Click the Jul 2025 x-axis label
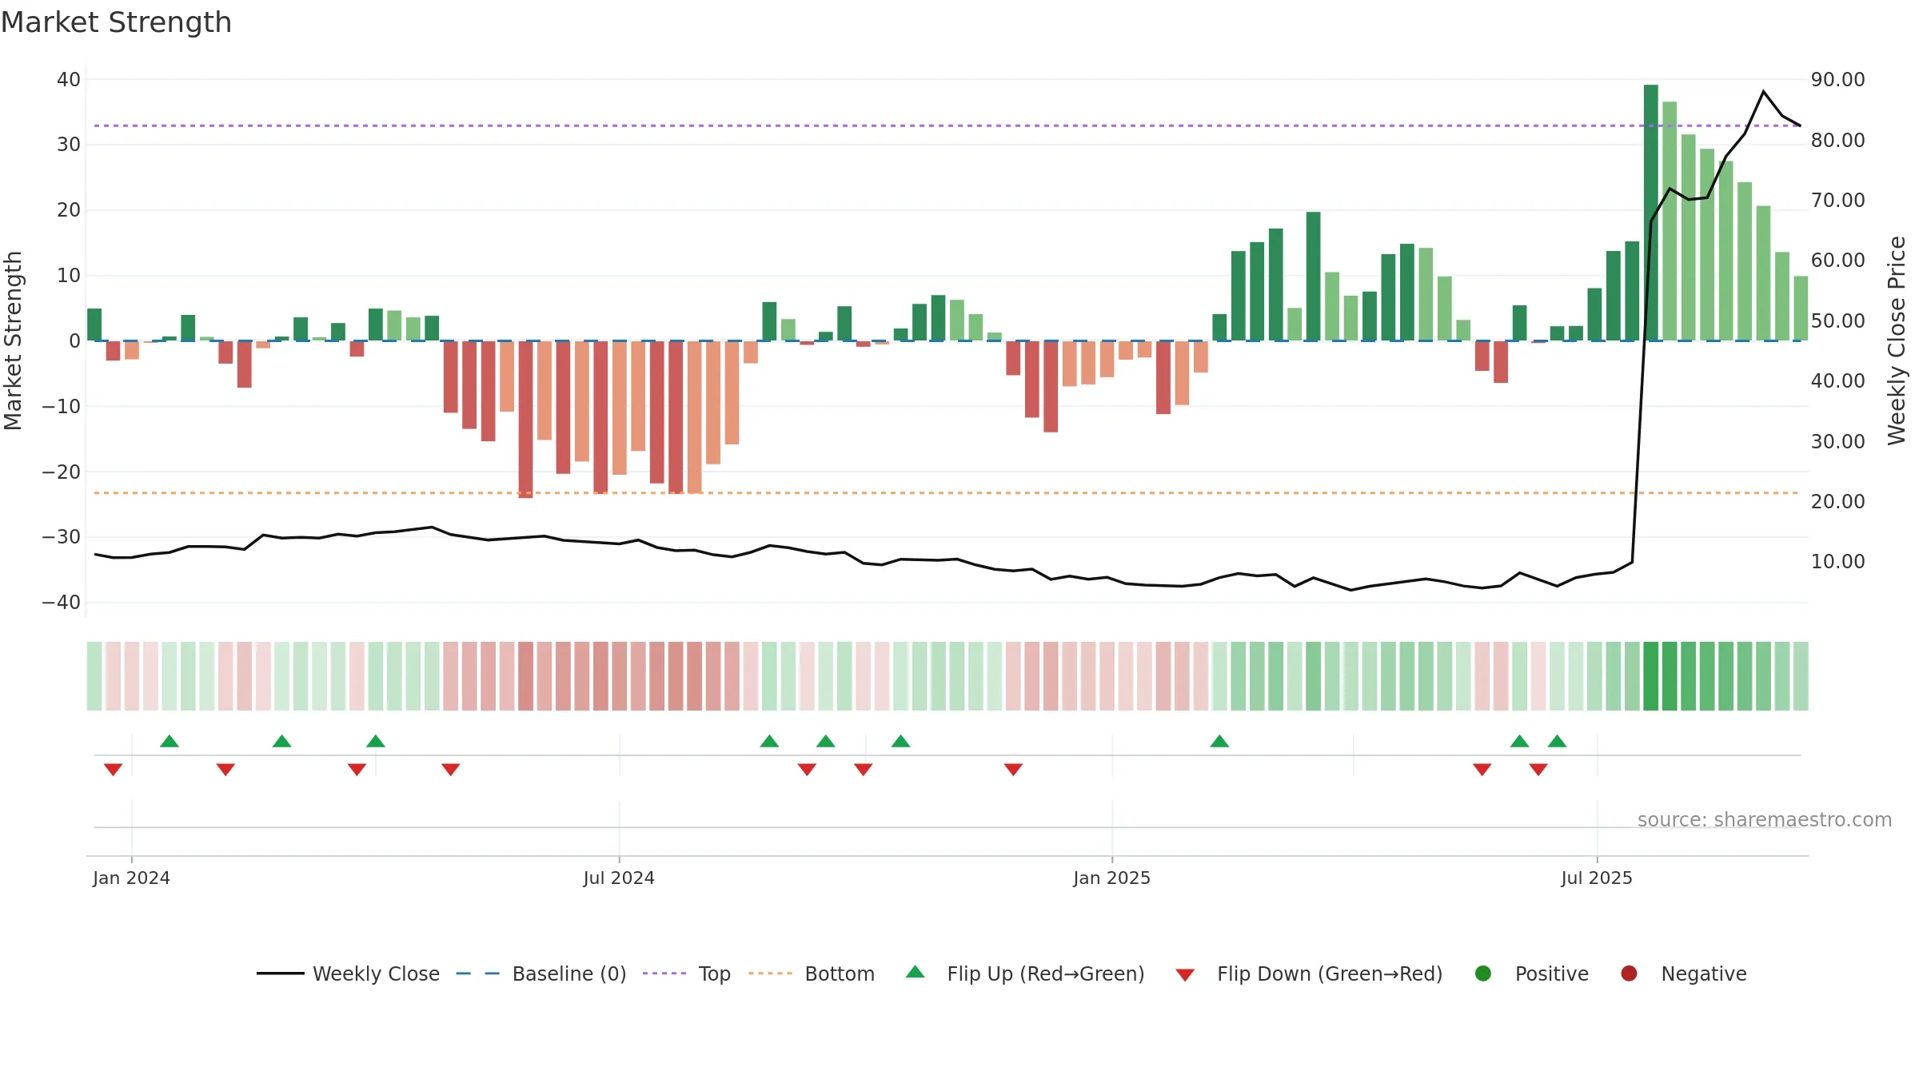This screenshot has width=1919, height=1079. click(x=1597, y=878)
